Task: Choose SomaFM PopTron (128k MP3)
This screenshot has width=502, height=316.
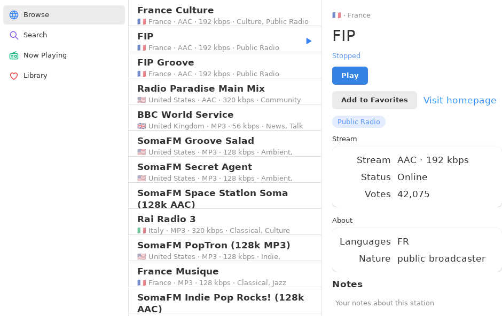Action: tap(225, 248)
